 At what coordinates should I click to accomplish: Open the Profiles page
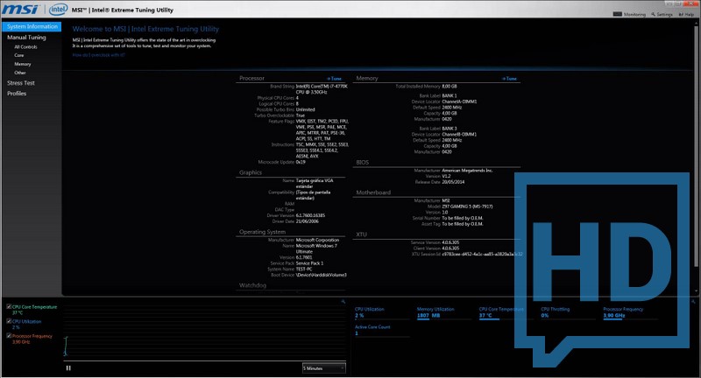(x=17, y=93)
